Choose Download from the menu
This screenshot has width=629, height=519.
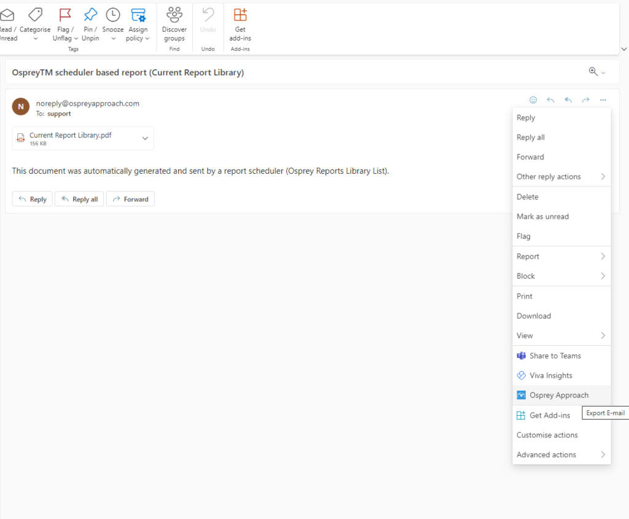tap(561, 316)
